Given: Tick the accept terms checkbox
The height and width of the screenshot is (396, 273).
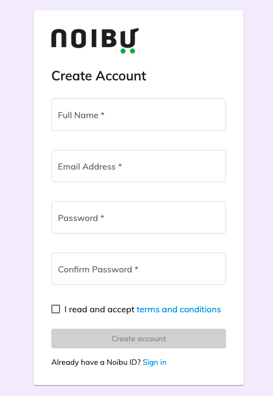Looking at the screenshot, I should tap(56, 309).
